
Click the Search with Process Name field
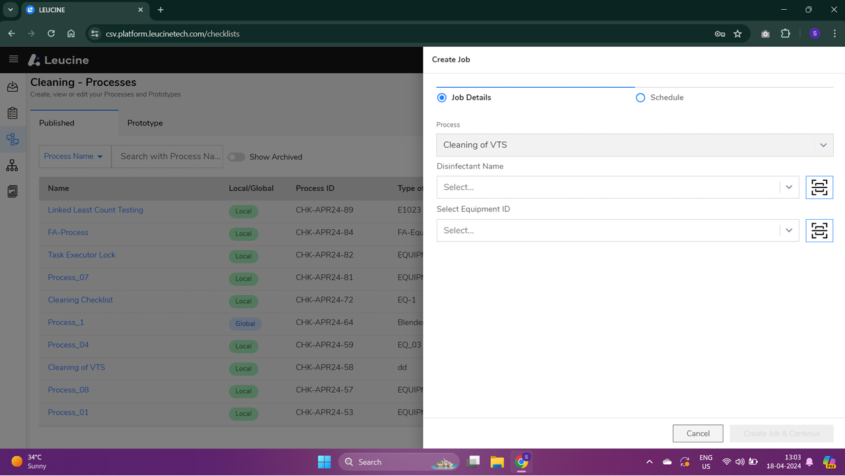[x=168, y=156]
